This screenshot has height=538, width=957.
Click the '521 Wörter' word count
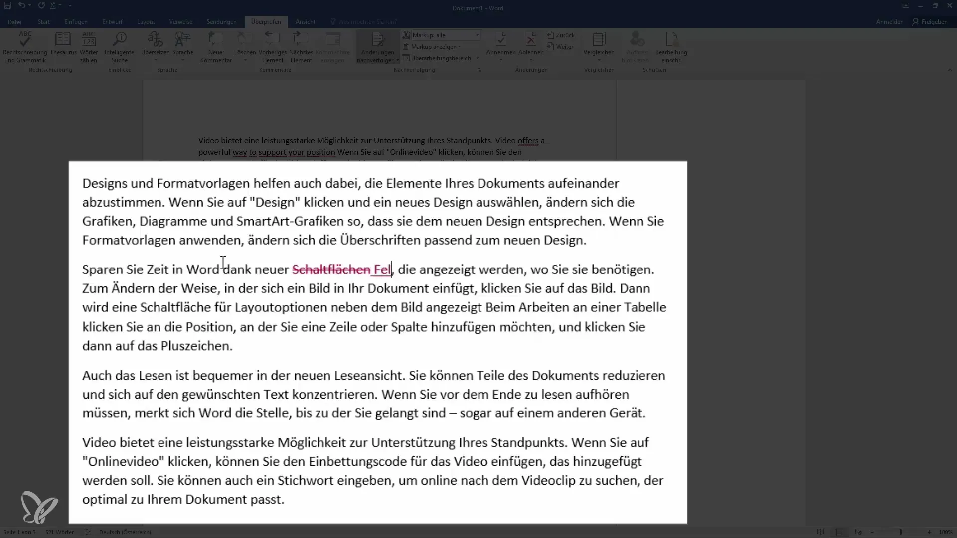(x=59, y=532)
